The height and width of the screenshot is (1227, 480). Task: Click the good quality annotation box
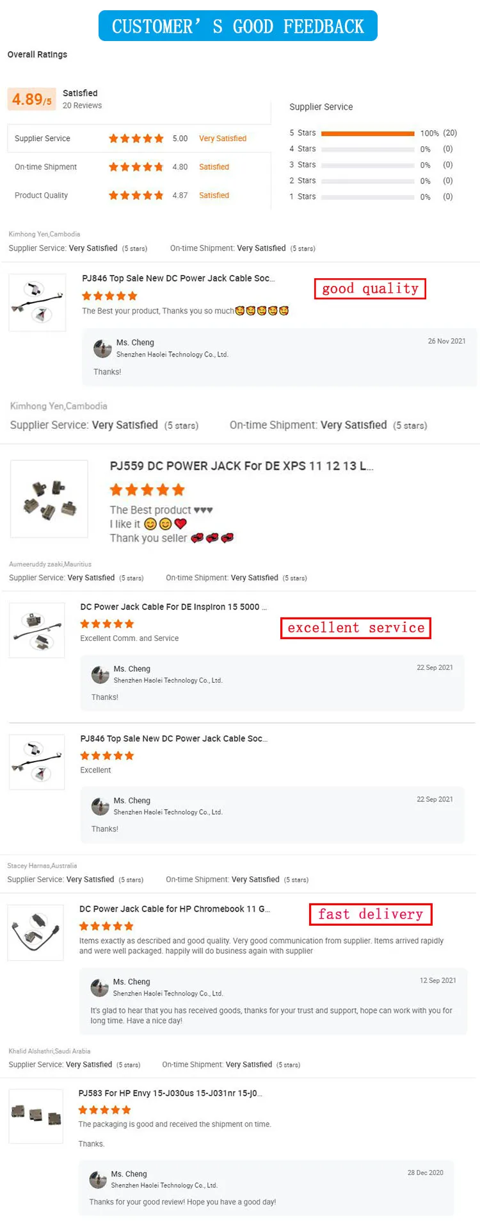coord(370,288)
